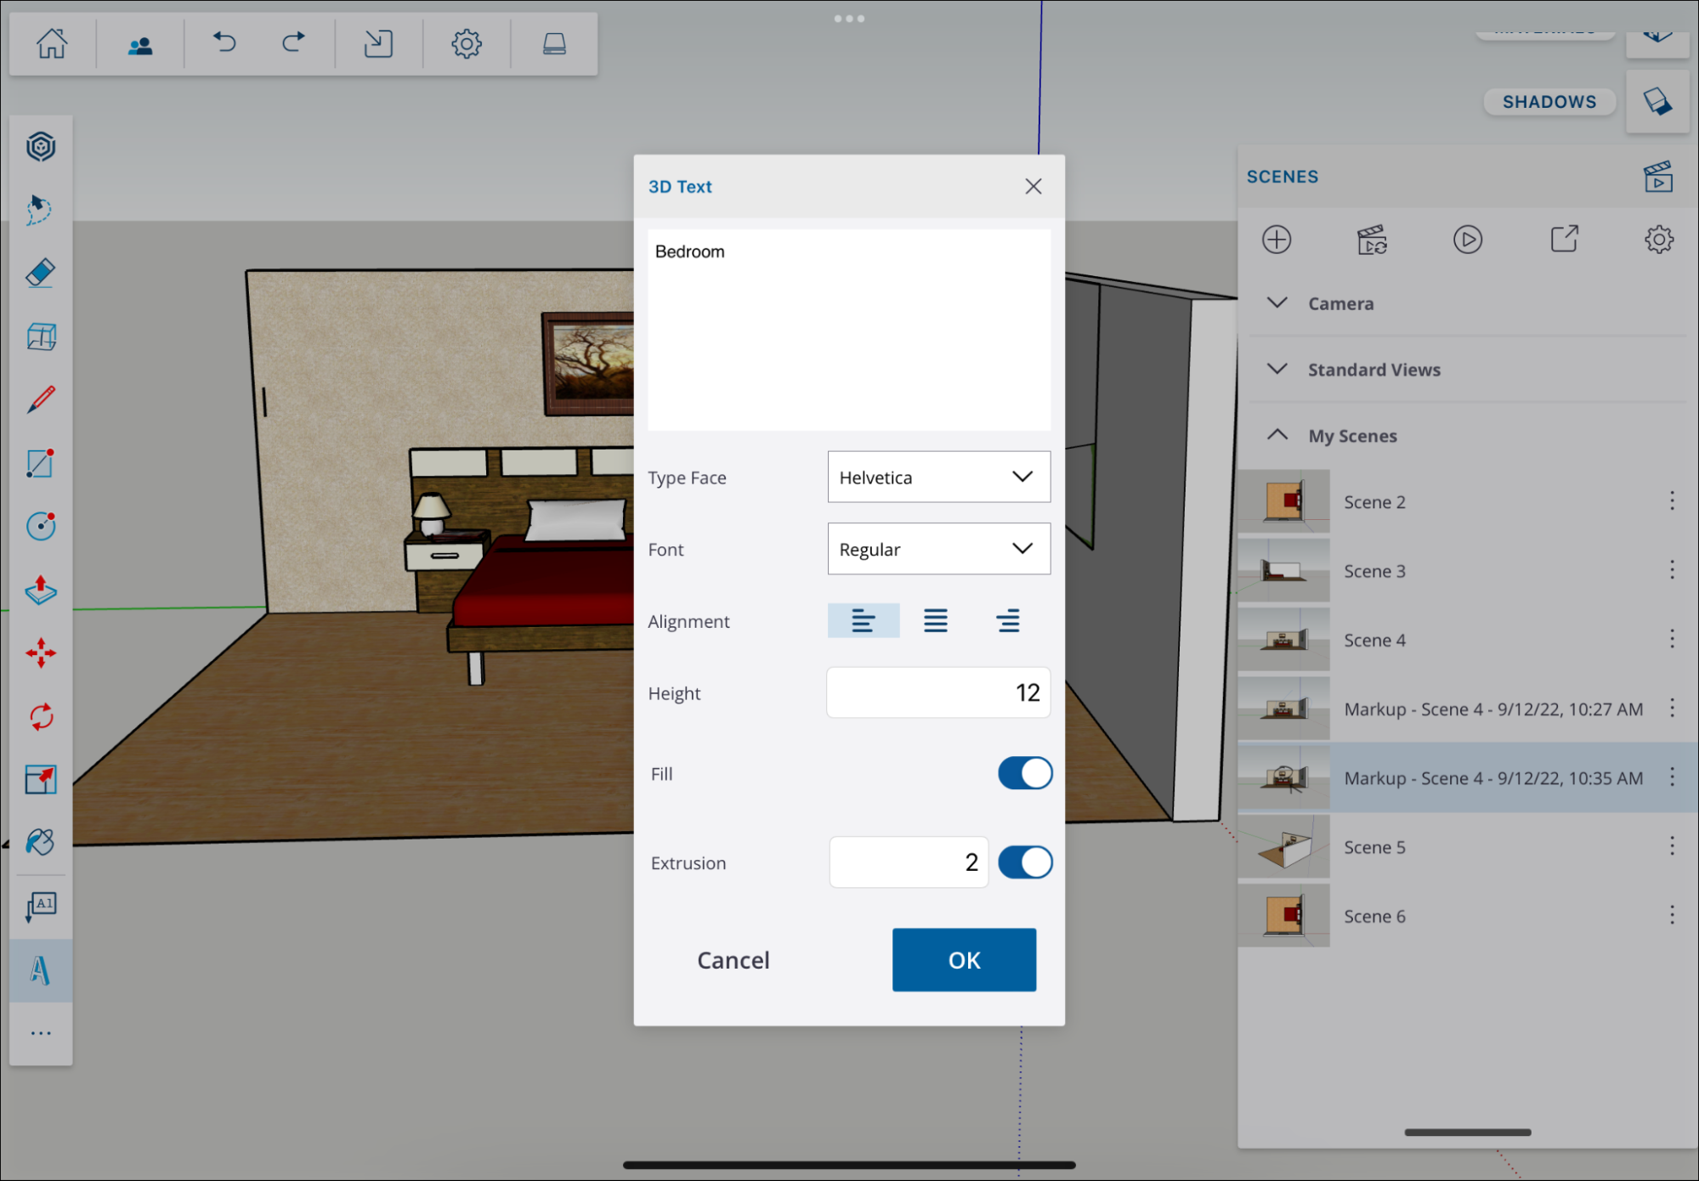1699x1181 pixels.
Task: Open the Paint Bucket tool
Action: [x=40, y=842]
